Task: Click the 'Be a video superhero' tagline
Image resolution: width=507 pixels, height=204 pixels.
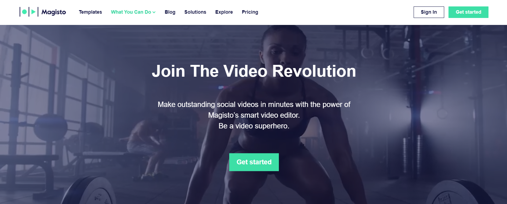Action: (254, 126)
